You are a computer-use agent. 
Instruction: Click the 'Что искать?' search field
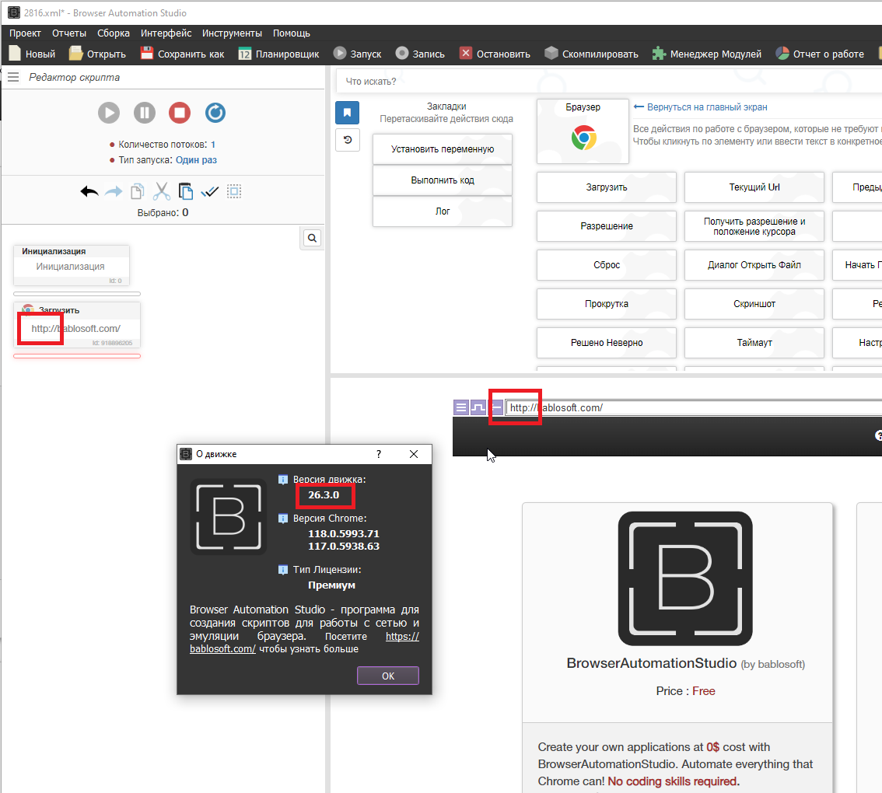(607, 82)
